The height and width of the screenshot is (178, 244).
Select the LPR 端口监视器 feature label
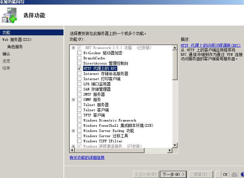coord(97,84)
